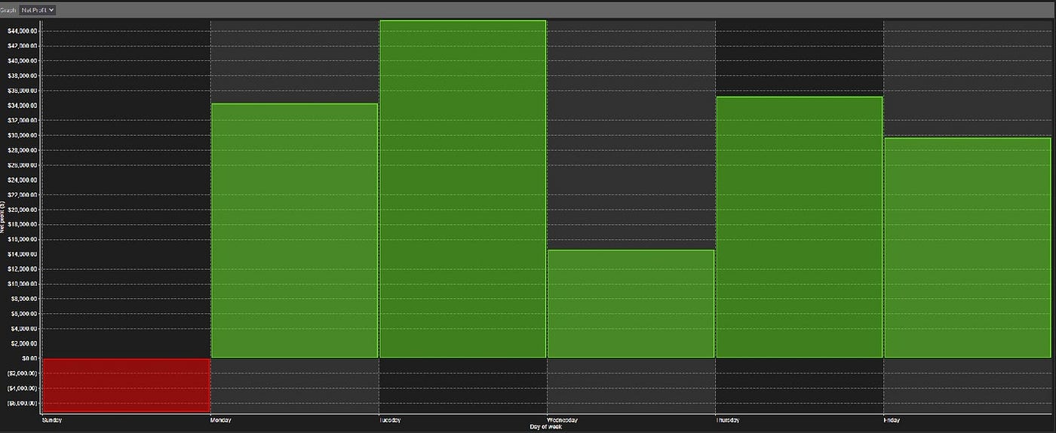This screenshot has height=433, width=1056.
Task: Click the ($6,000.00) negative axis value
Action: 23,403
